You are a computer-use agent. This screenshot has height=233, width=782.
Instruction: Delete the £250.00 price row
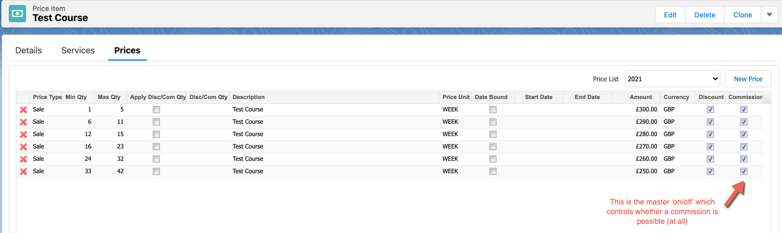(23, 172)
